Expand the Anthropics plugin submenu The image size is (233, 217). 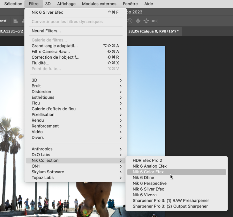point(76,149)
